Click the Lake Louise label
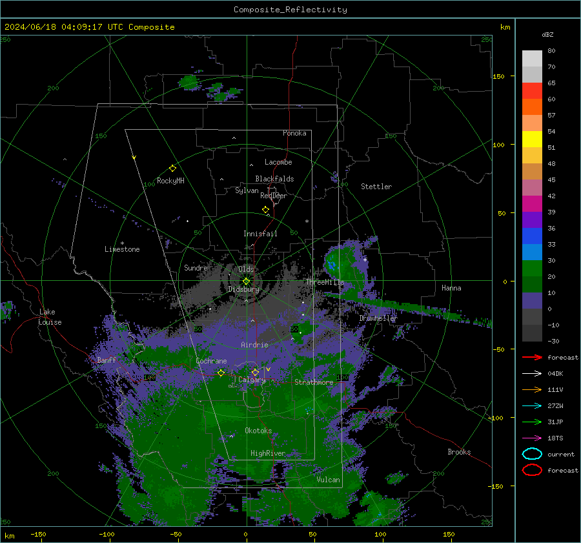This screenshot has width=581, height=543. pos(50,317)
